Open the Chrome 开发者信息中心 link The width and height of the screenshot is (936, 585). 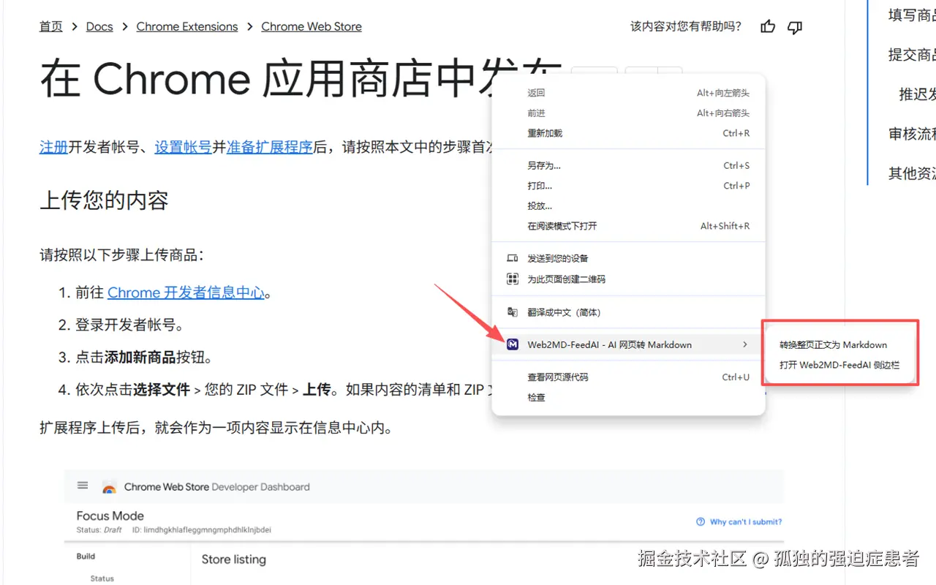coord(186,292)
